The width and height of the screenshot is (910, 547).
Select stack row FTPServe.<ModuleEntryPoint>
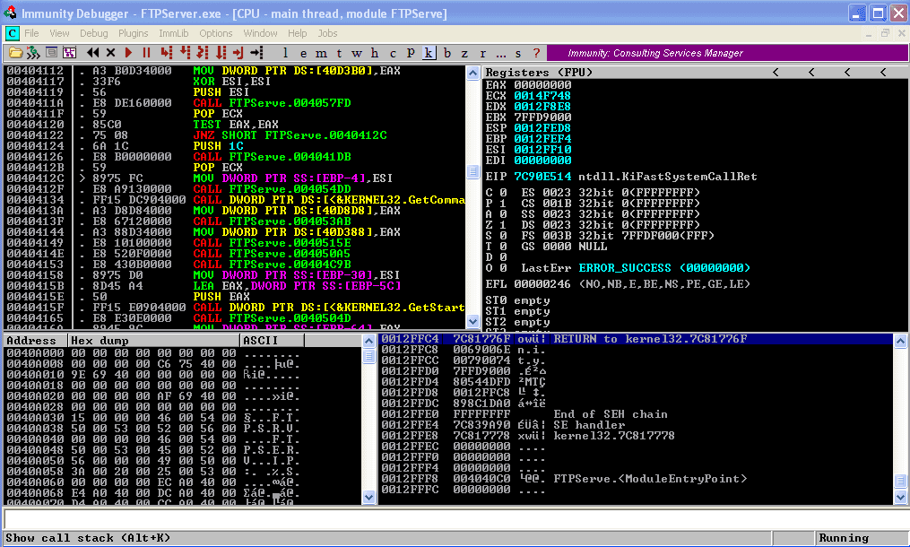[636, 479]
